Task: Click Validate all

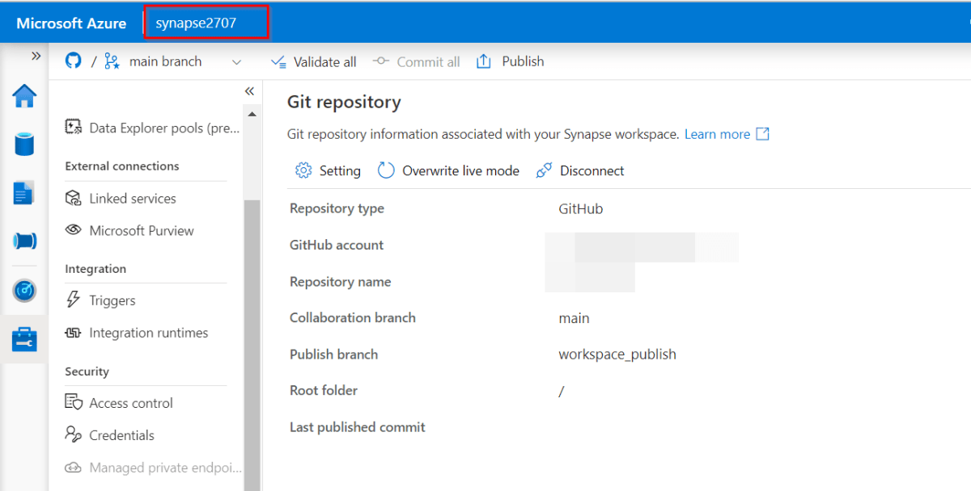Action: coord(313,61)
